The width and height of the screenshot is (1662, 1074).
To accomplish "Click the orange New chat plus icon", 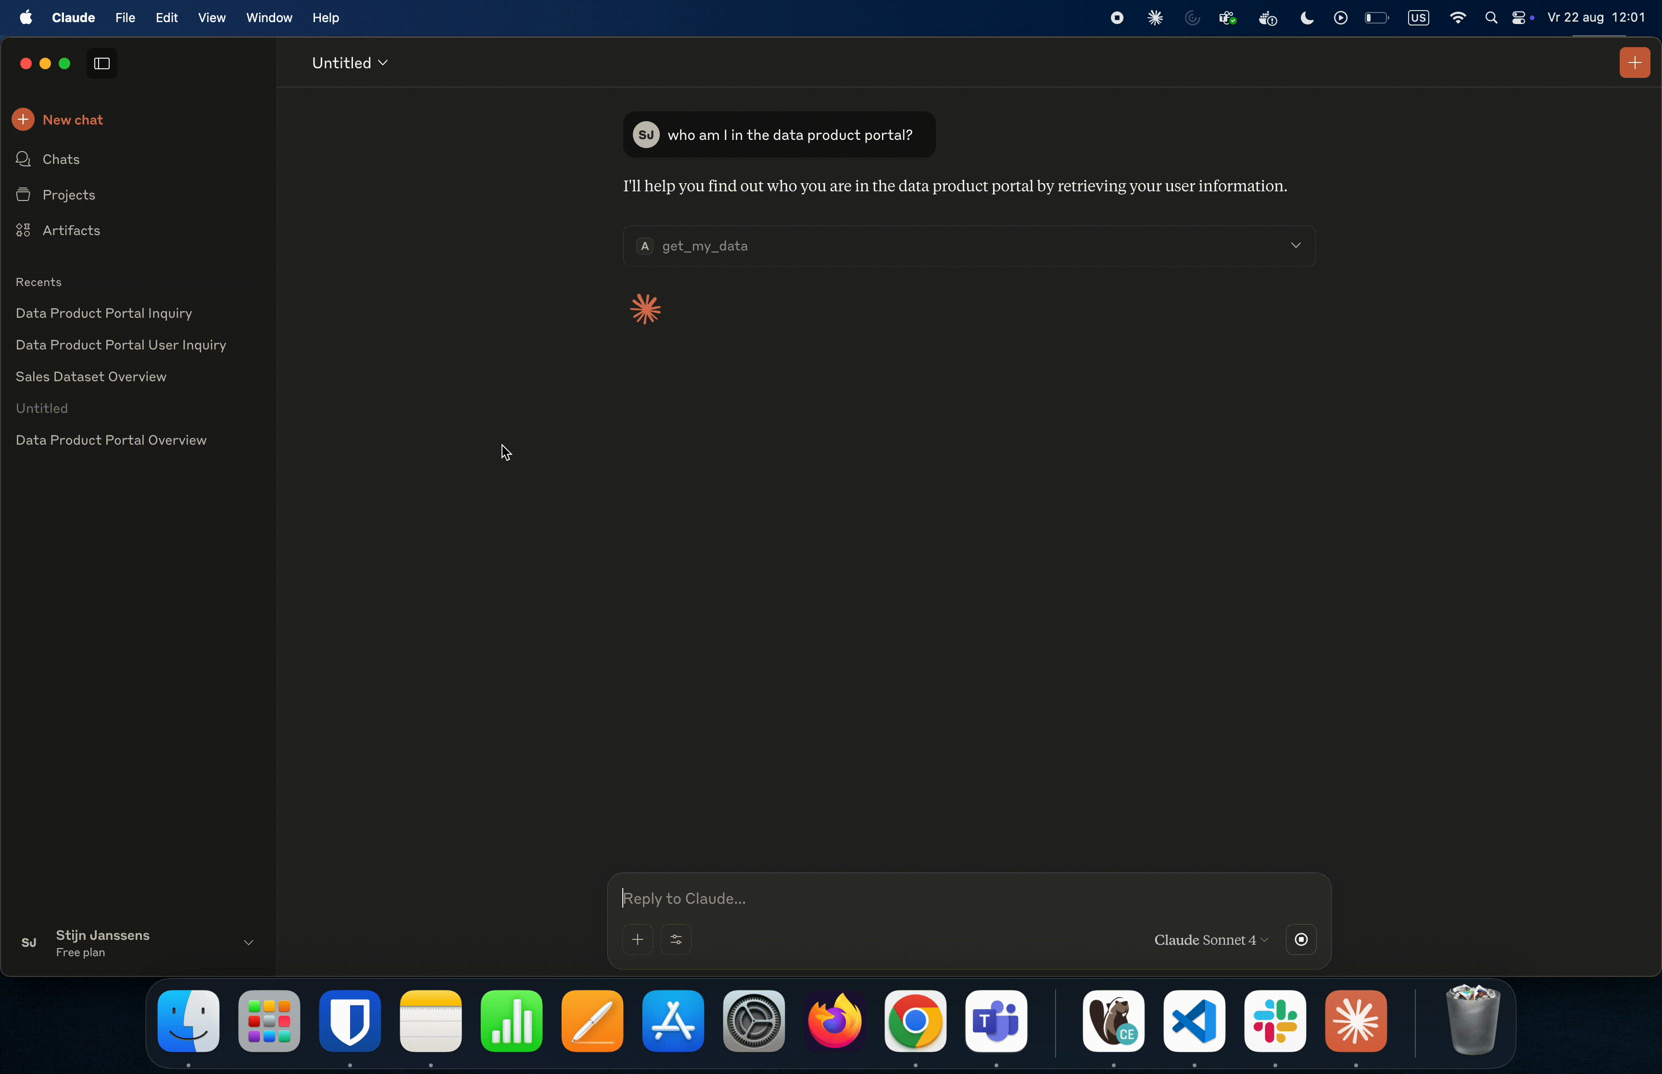I will pyautogui.click(x=23, y=119).
